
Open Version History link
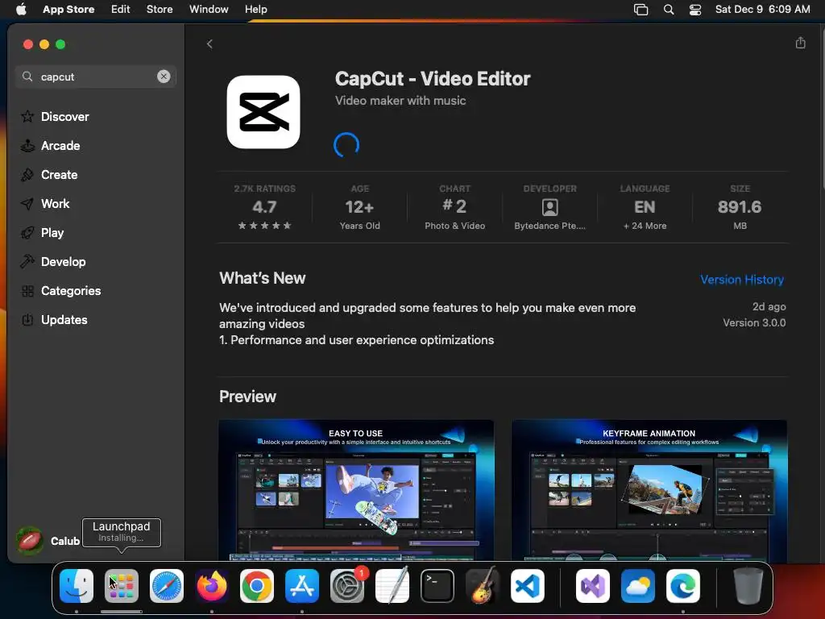tap(742, 280)
